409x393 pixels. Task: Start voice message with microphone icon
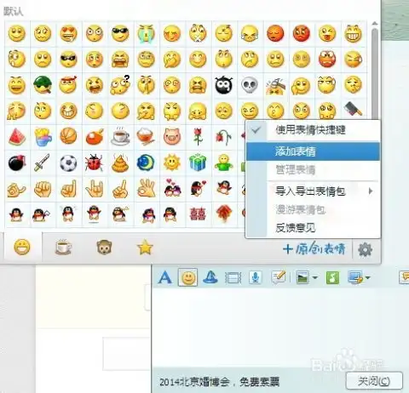(256, 277)
